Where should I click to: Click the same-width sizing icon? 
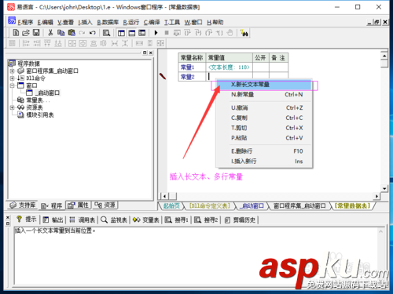tap(139, 43)
